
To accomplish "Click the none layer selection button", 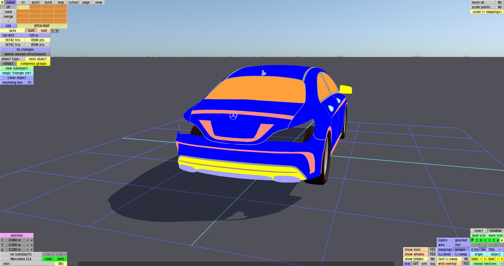I will 8,12.
